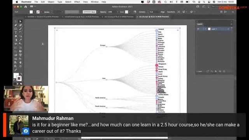Click the presenter webcam thumbnail
This screenshot has height=140, width=249.
click(x=26, y=98)
